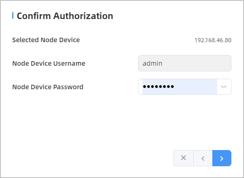Click the blue accent bar beside title

[13, 16]
